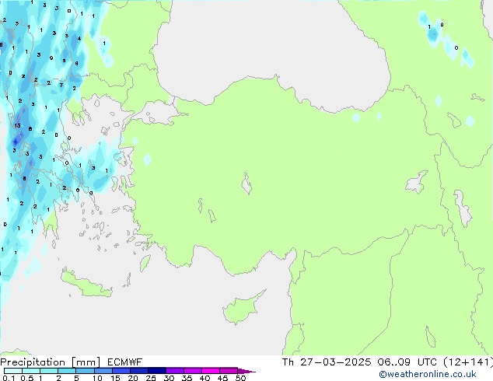Viewport: 493px width, 381px height.
Task: Pick the purple 30 mm legend color
Action: 175,370
